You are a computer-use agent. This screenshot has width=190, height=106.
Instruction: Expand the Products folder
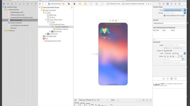[x=5, y=31]
